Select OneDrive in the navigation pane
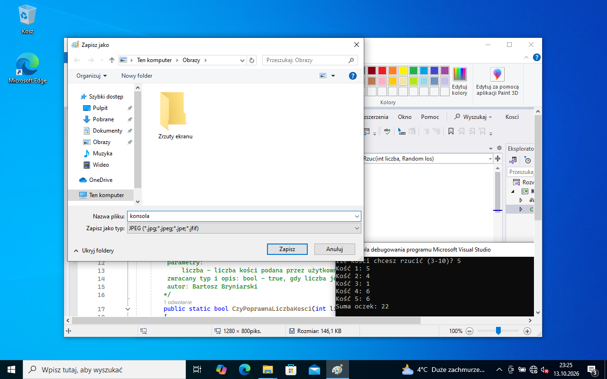 coord(101,180)
